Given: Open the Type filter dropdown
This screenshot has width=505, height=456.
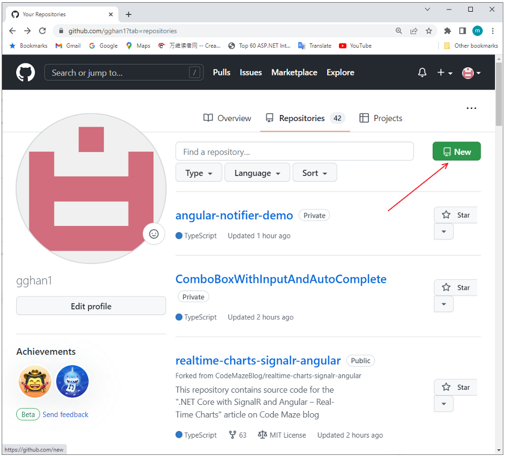Looking at the screenshot, I should 198,172.
